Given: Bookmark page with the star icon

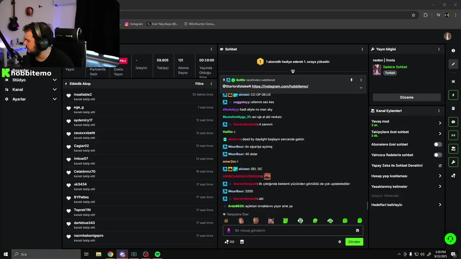Looking at the screenshot, I should [413, 15].
